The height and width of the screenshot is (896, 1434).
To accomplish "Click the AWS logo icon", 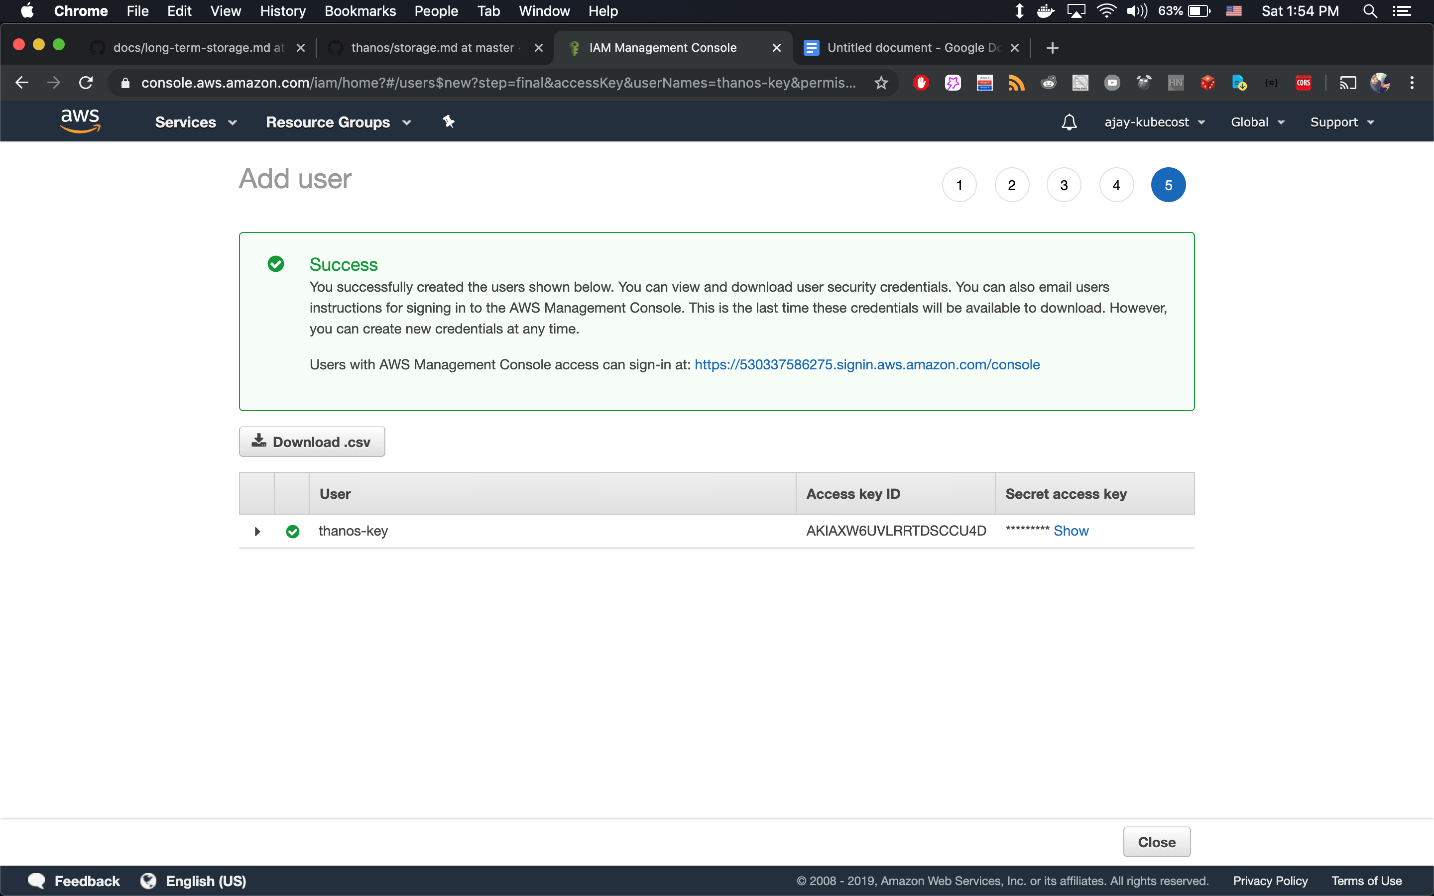I will point(80,121).
